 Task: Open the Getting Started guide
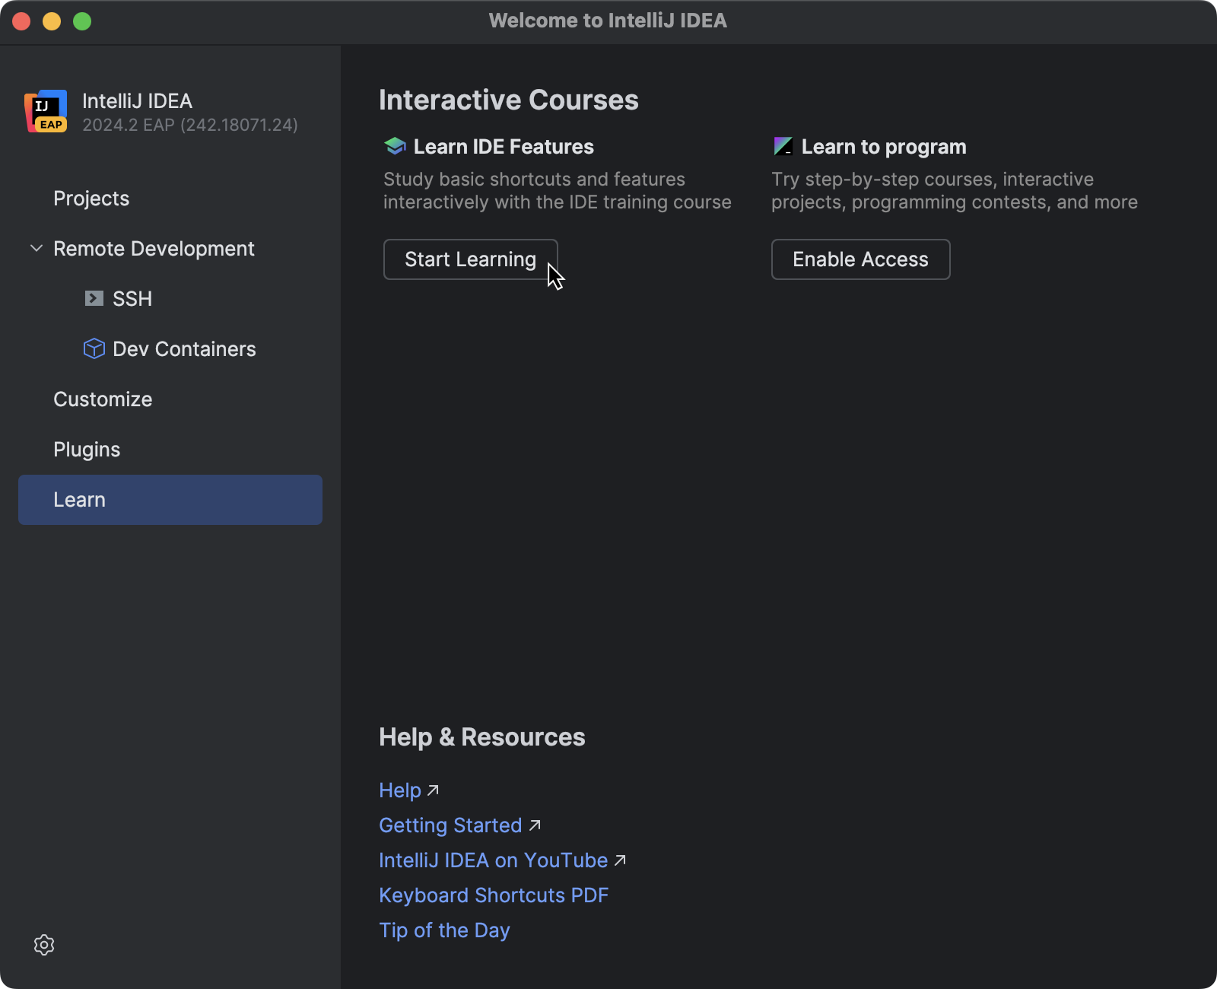point(450,825)
